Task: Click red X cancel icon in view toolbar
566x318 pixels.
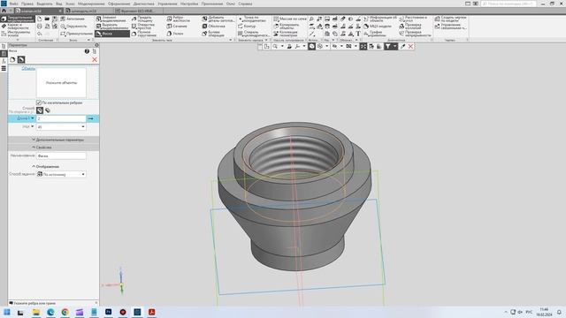Action: click(x=410, y=46)
